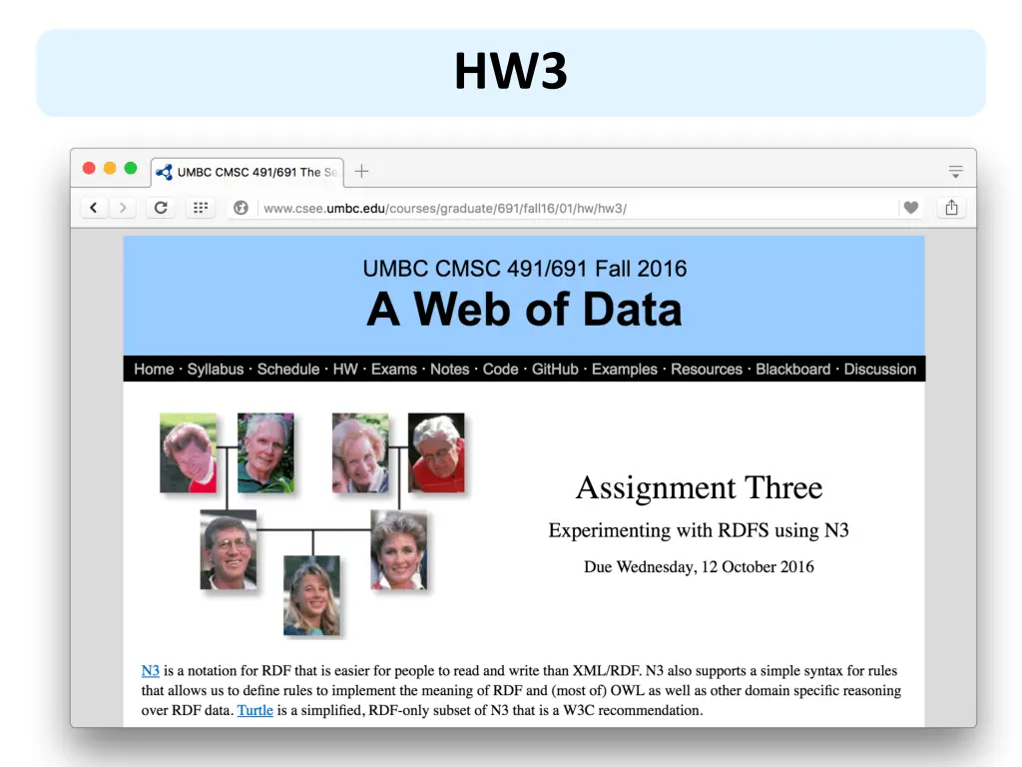Open the browser menu at the top right

955,171
